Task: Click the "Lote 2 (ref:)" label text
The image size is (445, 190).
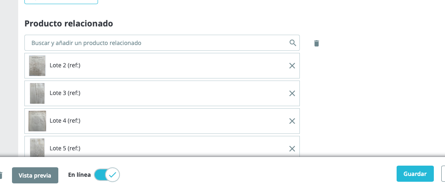Action: click(65, 66)
